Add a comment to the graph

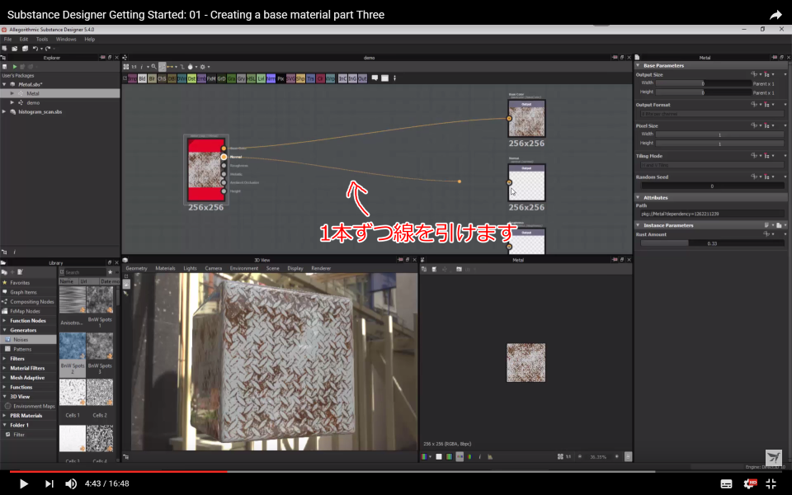pos(375,78)
